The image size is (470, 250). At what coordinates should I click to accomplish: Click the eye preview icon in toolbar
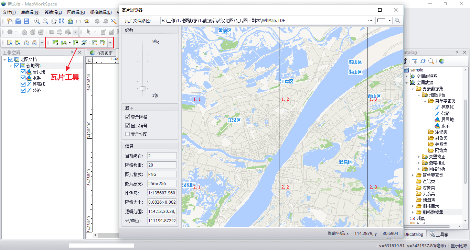click(87, 21)
